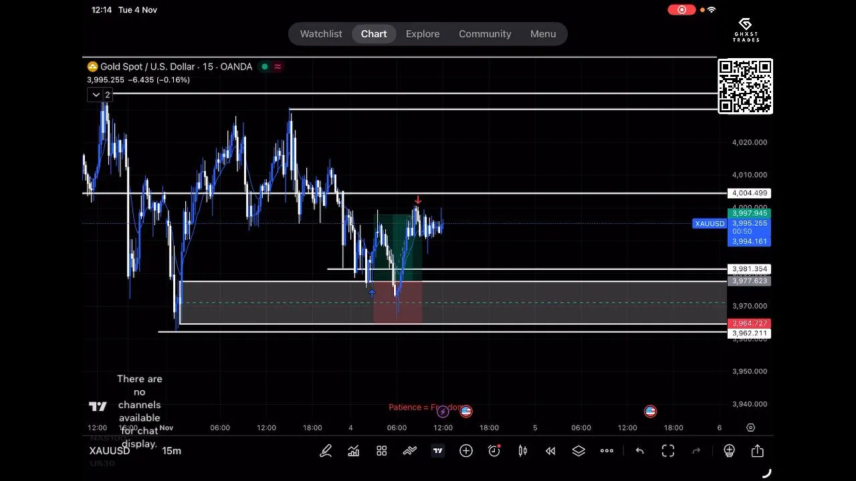Open the compare symbols line icon
The image size is (856, 481).
pyautogui.click(x=410, y=451)
